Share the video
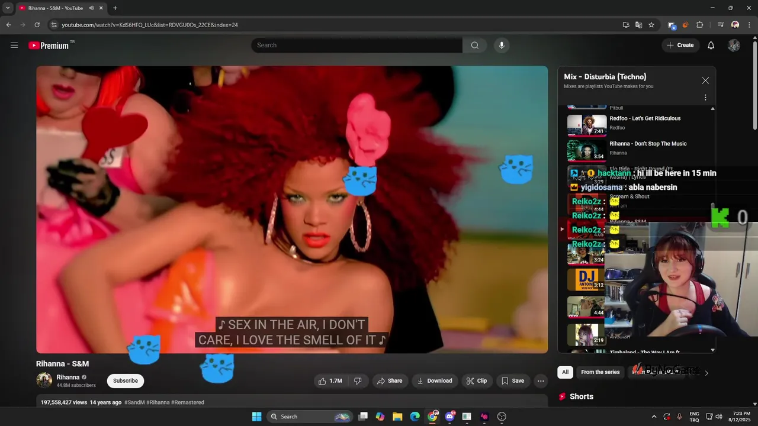The image size is (758, 426). point(390,381)
